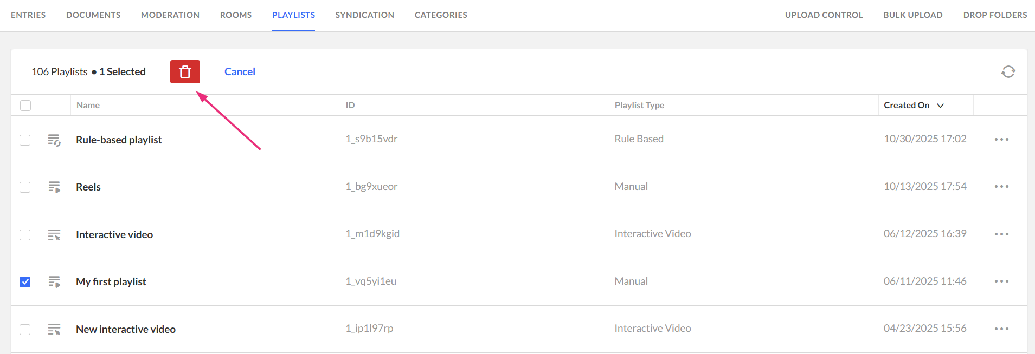
Task: Click the Reels manual playlist icon
Action: [54, 187]
